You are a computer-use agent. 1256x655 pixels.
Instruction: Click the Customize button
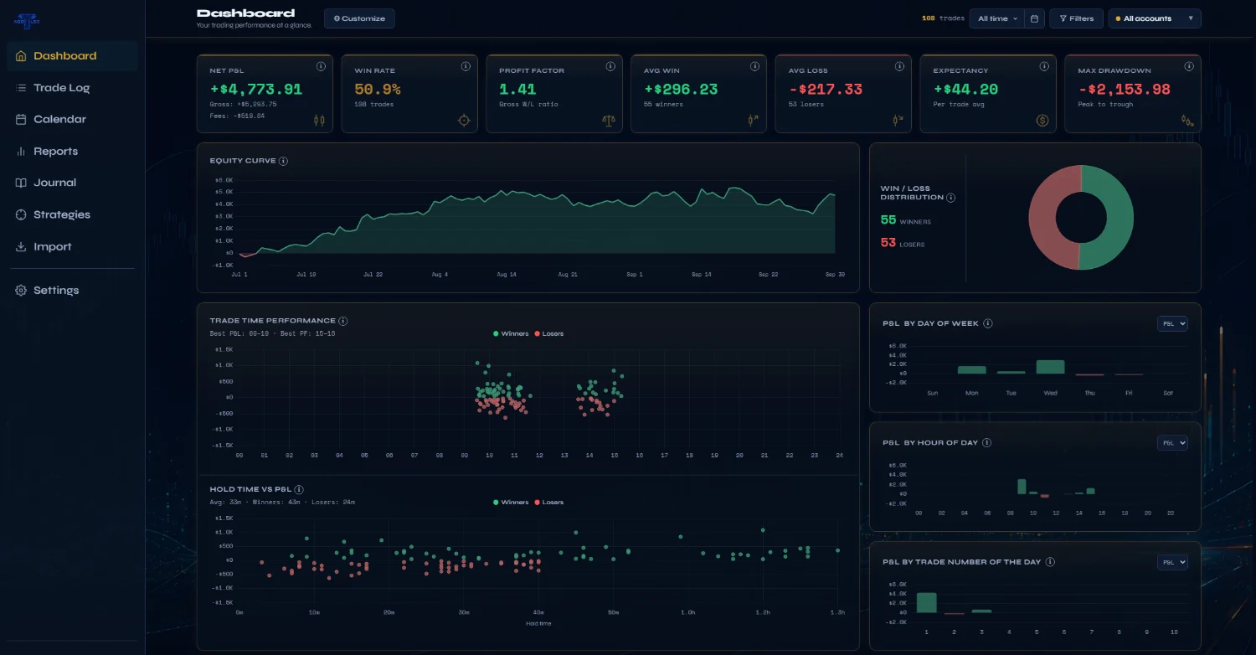pyautogui.click(x=359, y=18)
